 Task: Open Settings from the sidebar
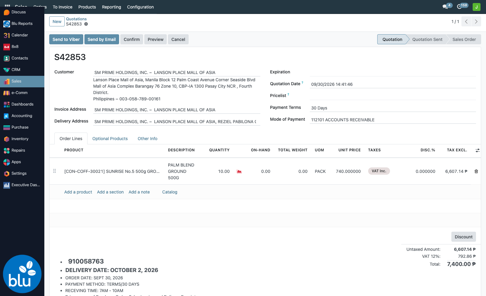pos(22,173)
